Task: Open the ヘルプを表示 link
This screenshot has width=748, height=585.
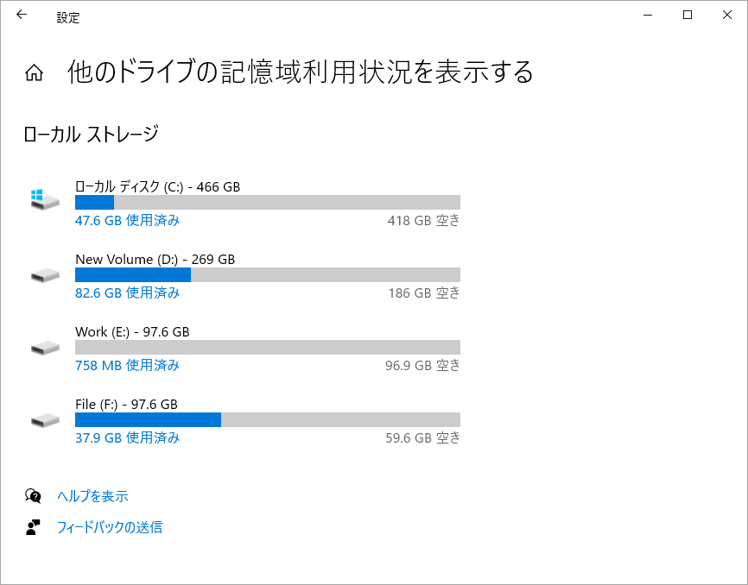Action: (92, 496)
